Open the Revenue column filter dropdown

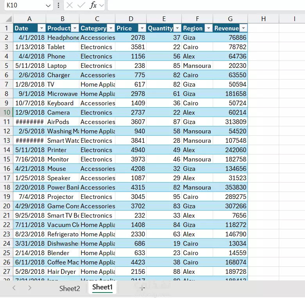click(x=243, y=28)
